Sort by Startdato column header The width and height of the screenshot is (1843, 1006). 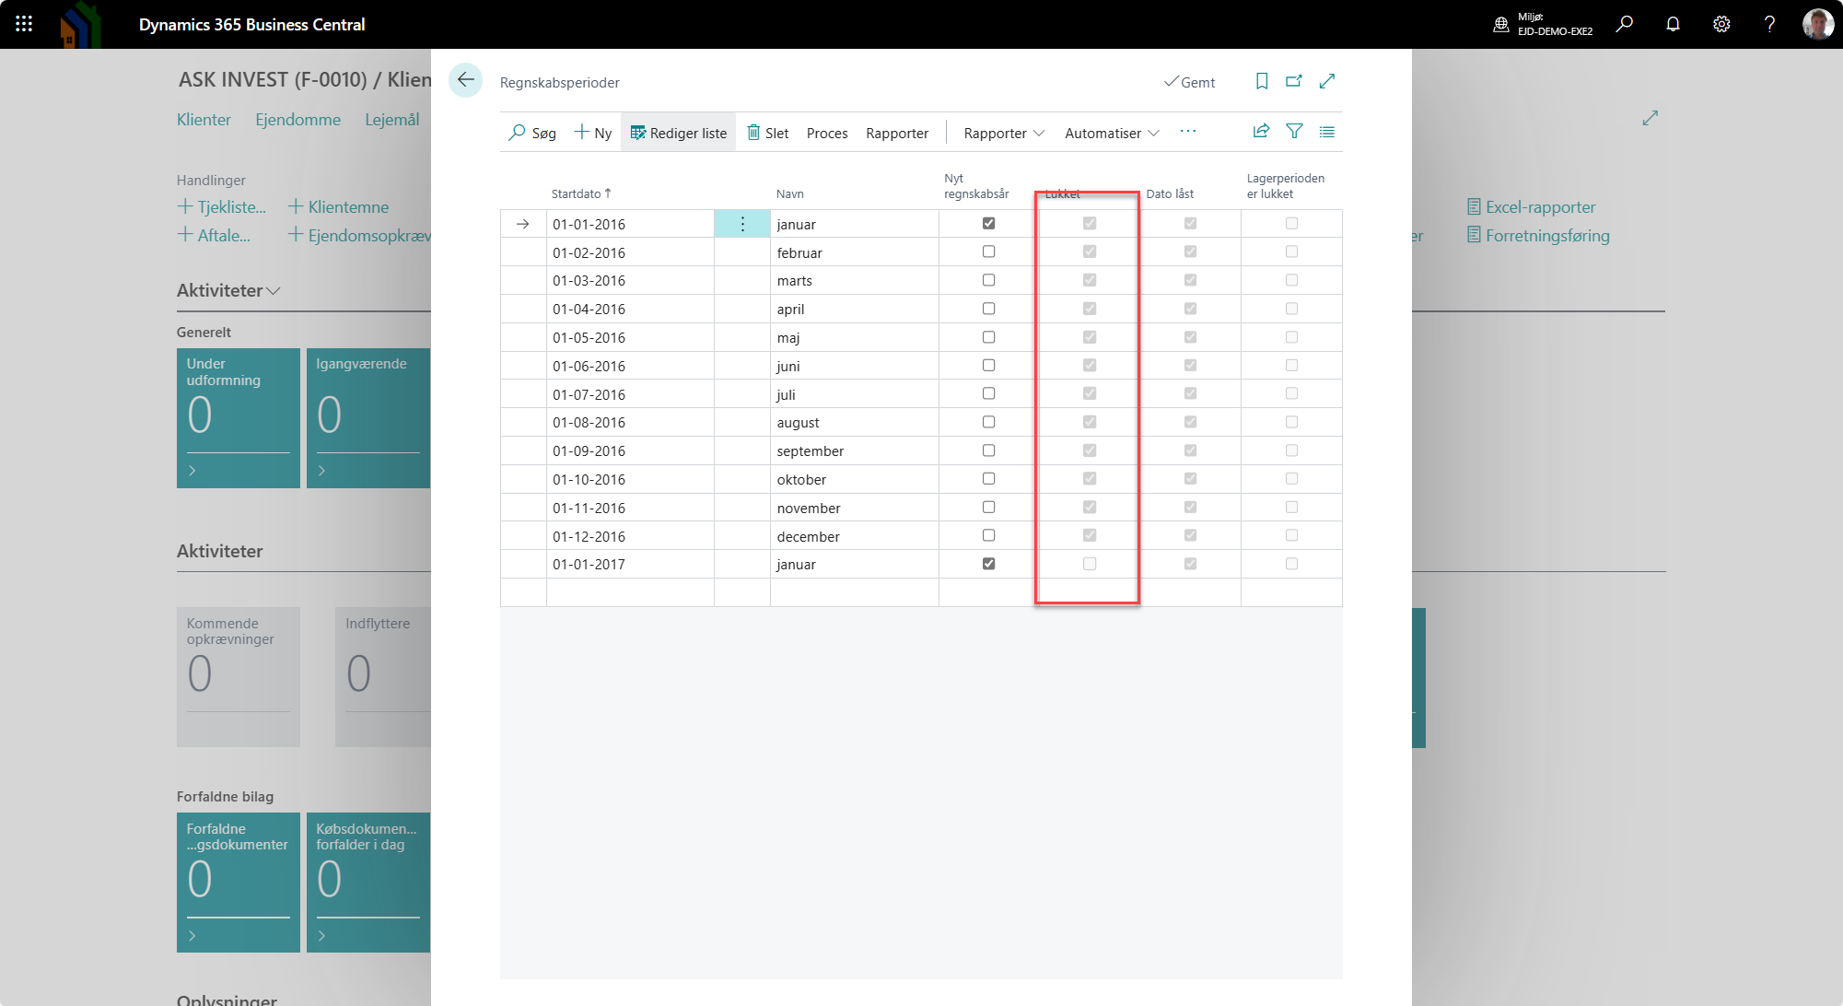click(581, 193)
